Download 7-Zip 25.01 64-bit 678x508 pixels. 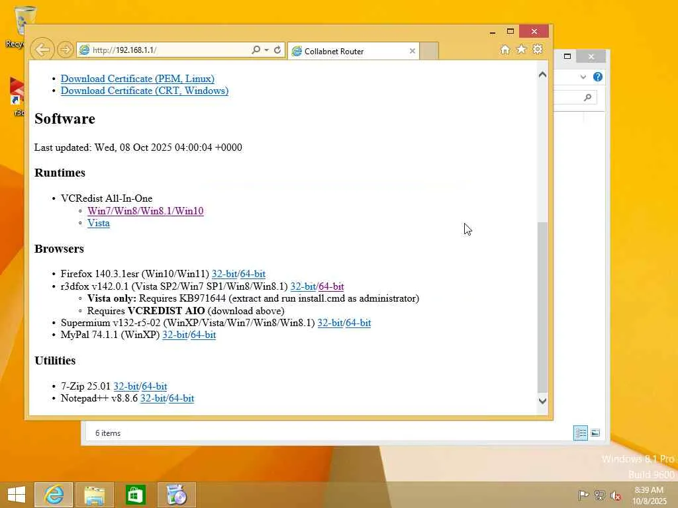tap(154, 386)
